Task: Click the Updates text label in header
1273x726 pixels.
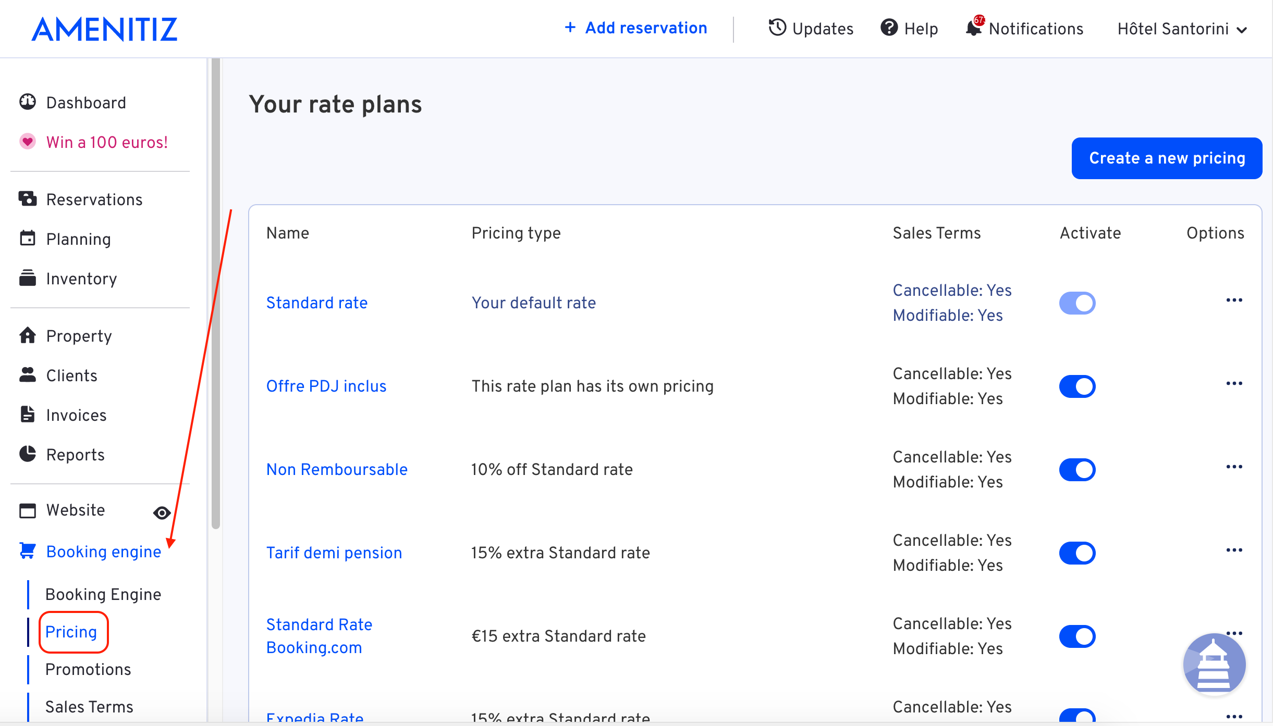Action: coord(823,29)
